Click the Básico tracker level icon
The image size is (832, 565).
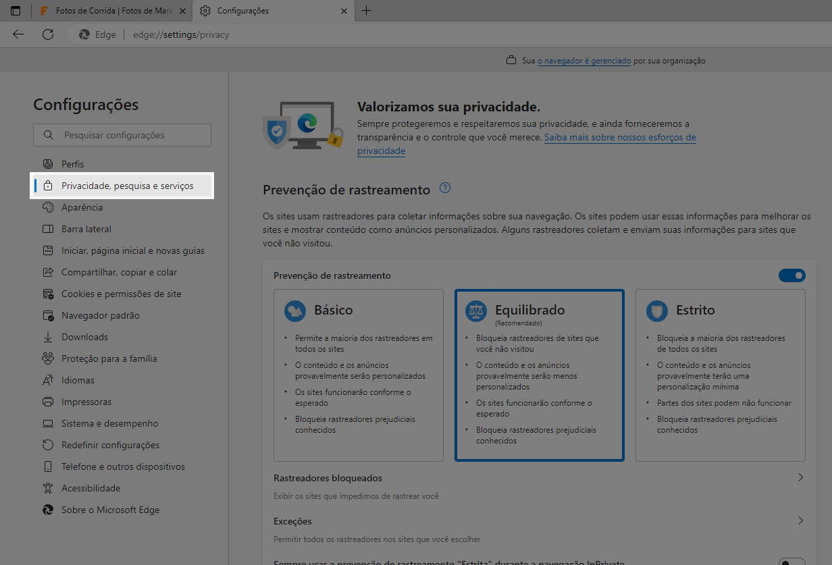pyautogui.click(x=295, y=311)
